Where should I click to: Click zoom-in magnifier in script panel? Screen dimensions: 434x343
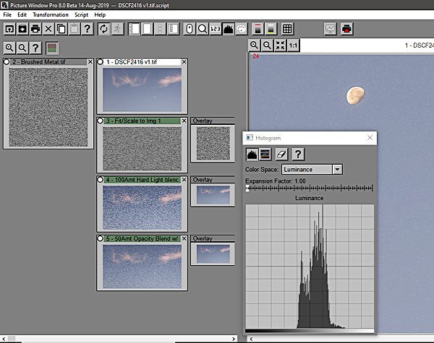point(10,48)
